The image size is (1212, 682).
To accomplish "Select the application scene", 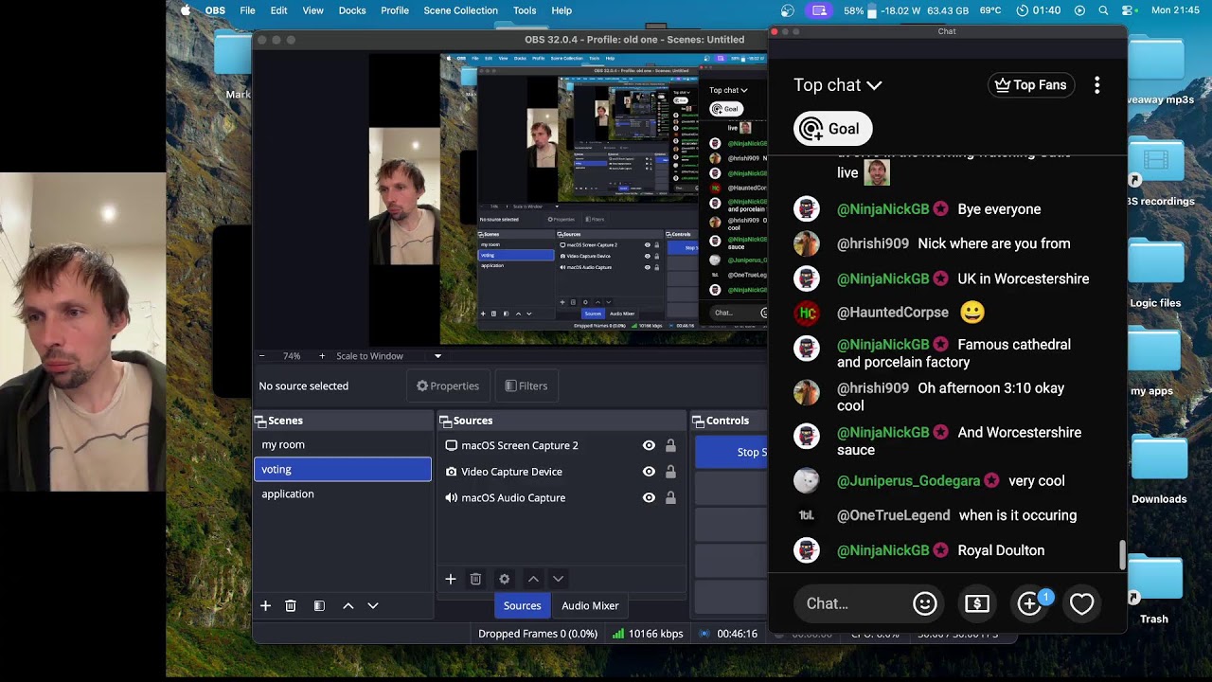I will coord(343,494).
